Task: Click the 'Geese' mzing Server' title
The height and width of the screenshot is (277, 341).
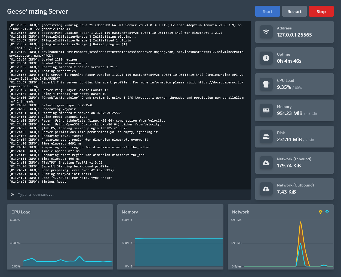Action: [37, 11]
